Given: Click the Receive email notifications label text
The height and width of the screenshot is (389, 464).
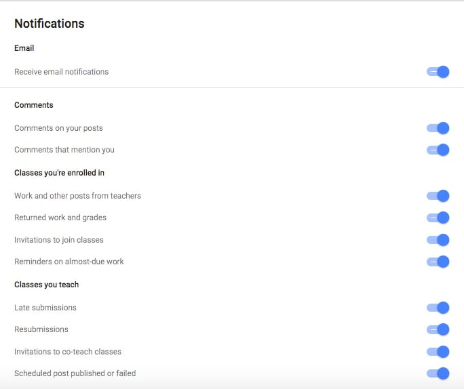Looking at the screenshot, I should coord(62,72).
